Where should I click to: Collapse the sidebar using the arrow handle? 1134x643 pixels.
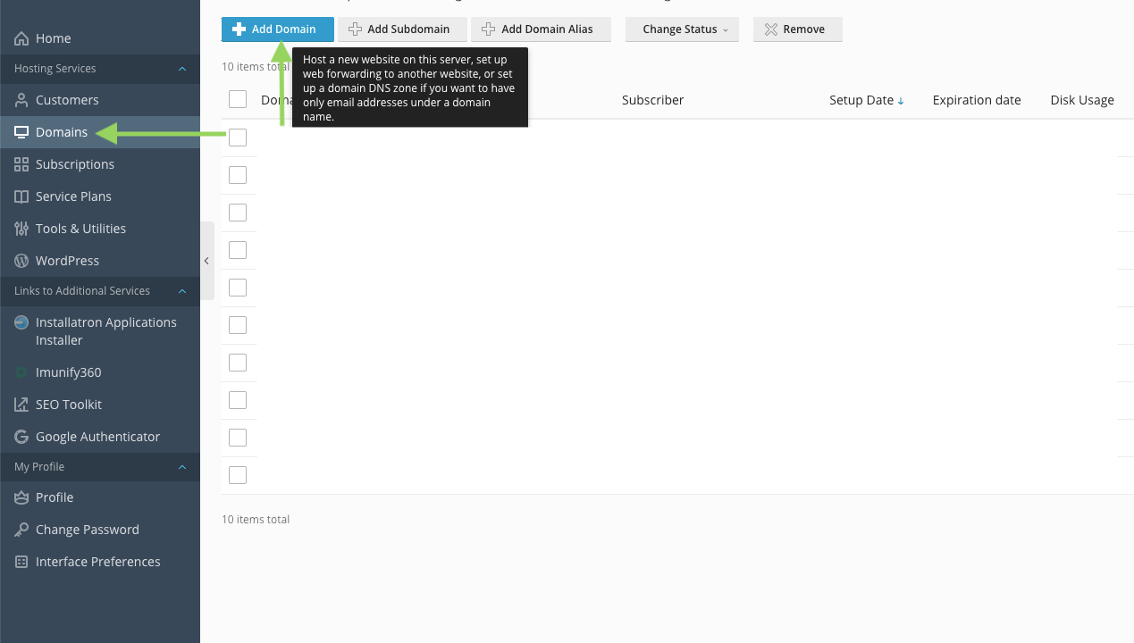(x=206, y=261)
